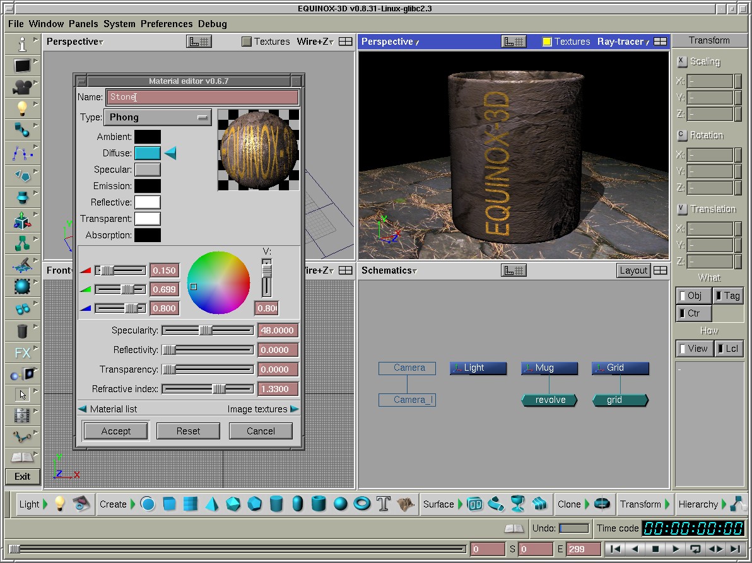Open the File menu
This screenshot has width=752, height=563.
point(16,23)
